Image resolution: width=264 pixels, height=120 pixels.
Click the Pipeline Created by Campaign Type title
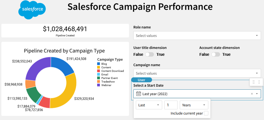pos(64,51)
